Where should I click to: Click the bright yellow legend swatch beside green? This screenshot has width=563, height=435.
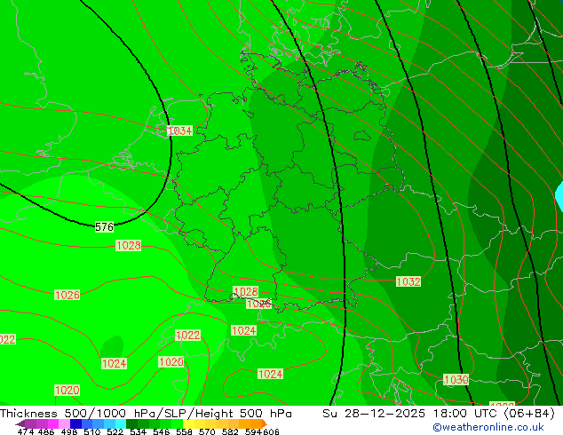click(188, 423)
